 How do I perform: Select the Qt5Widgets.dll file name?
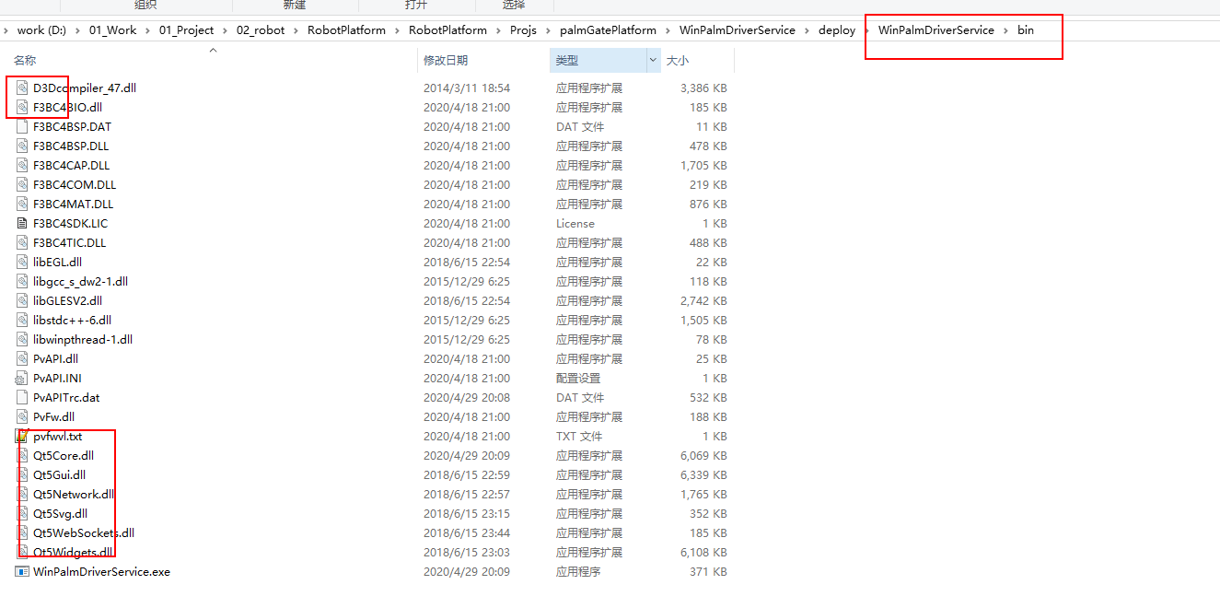click(x=73, y=552)
